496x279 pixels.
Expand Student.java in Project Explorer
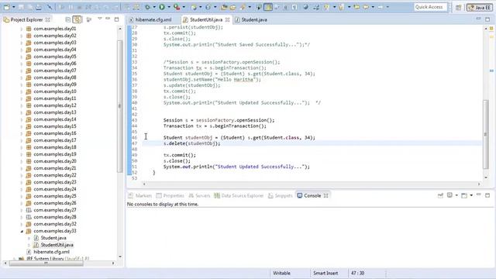(29, 238)
